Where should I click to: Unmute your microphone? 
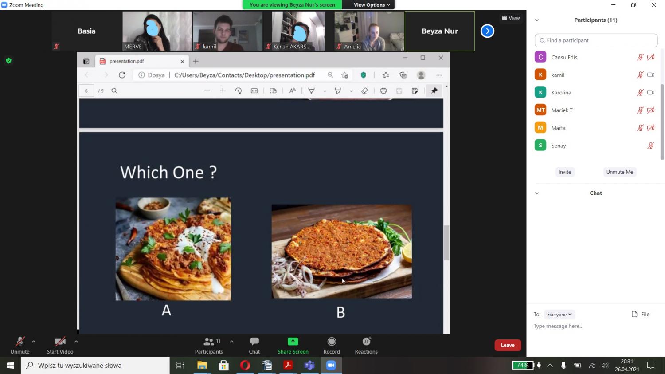[x=20, y=345]
